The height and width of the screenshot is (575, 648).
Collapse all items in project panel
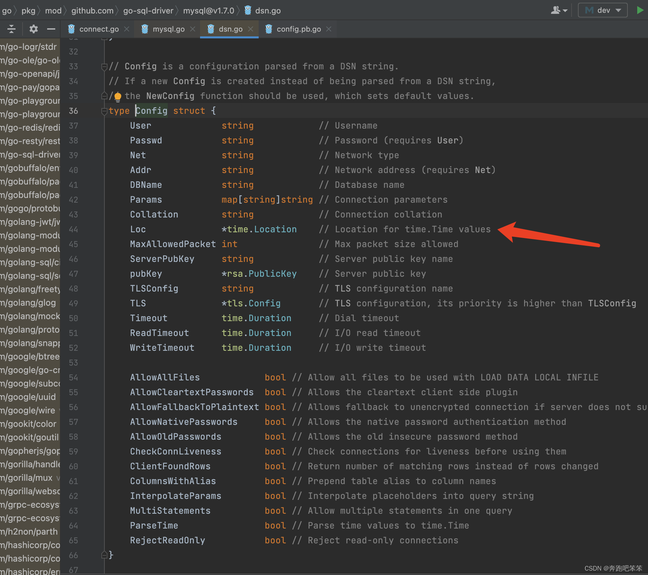[11, 29]
